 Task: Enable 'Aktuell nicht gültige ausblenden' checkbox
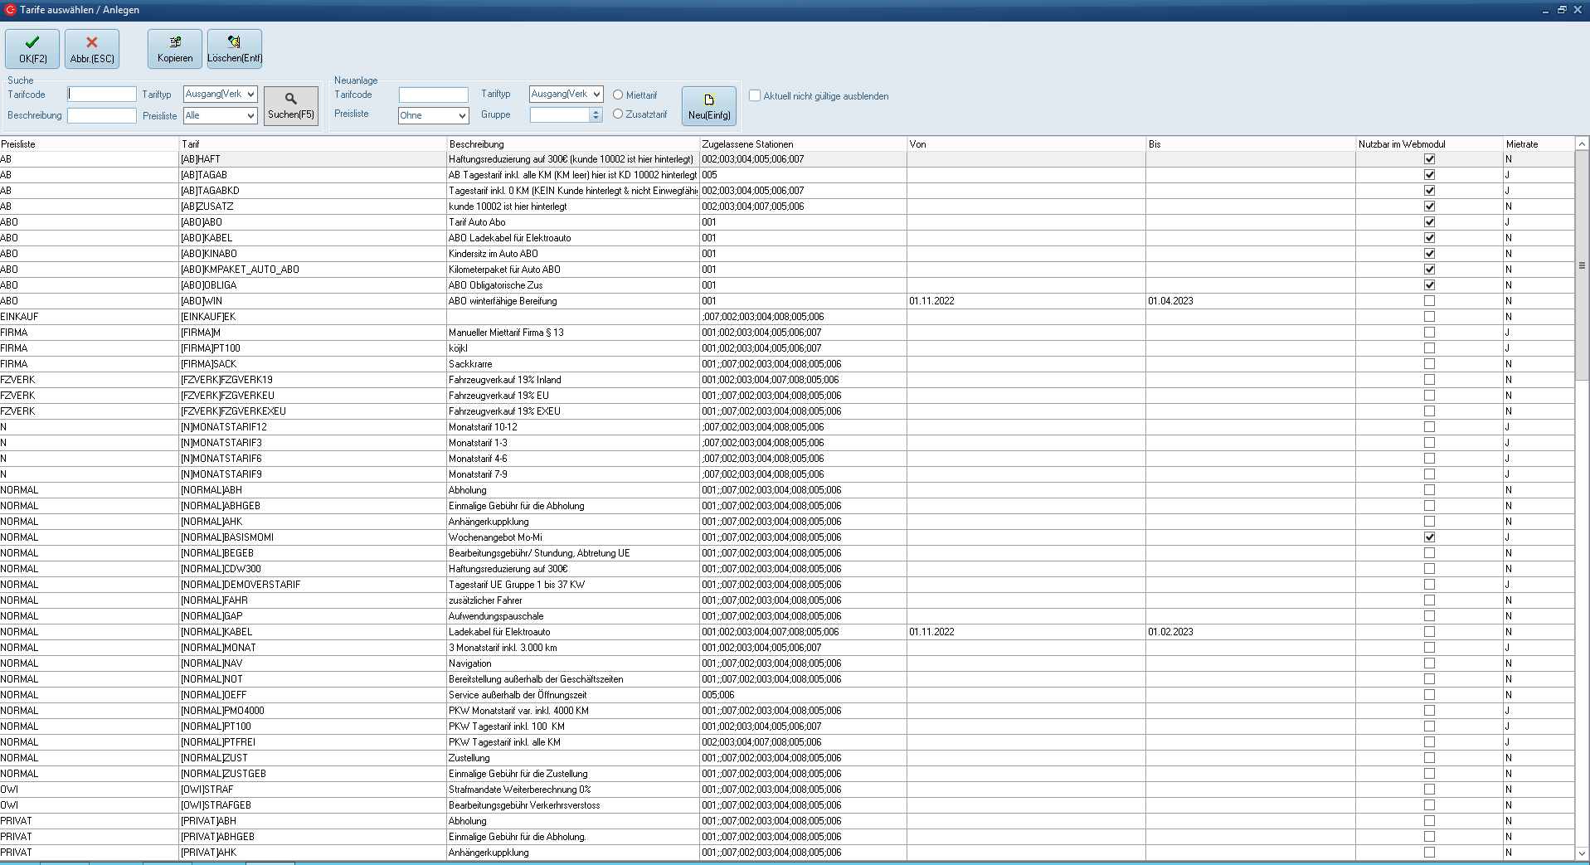click(x=755, y=96)
